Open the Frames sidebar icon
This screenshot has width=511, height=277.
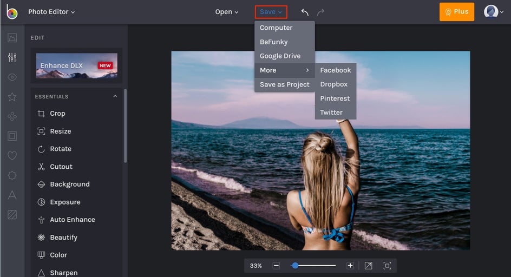pyautogui.click(x=12, y=136)
